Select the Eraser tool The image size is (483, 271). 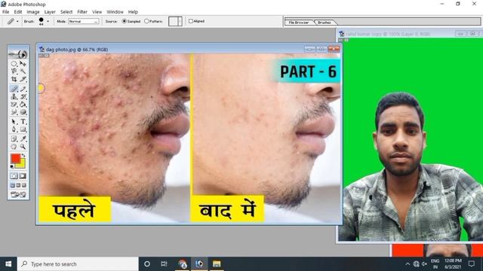(14, 105)
